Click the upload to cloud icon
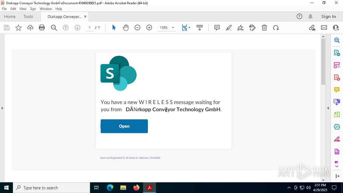The width and height of the screenshot is (343, 193). click(x=30, y=28)
